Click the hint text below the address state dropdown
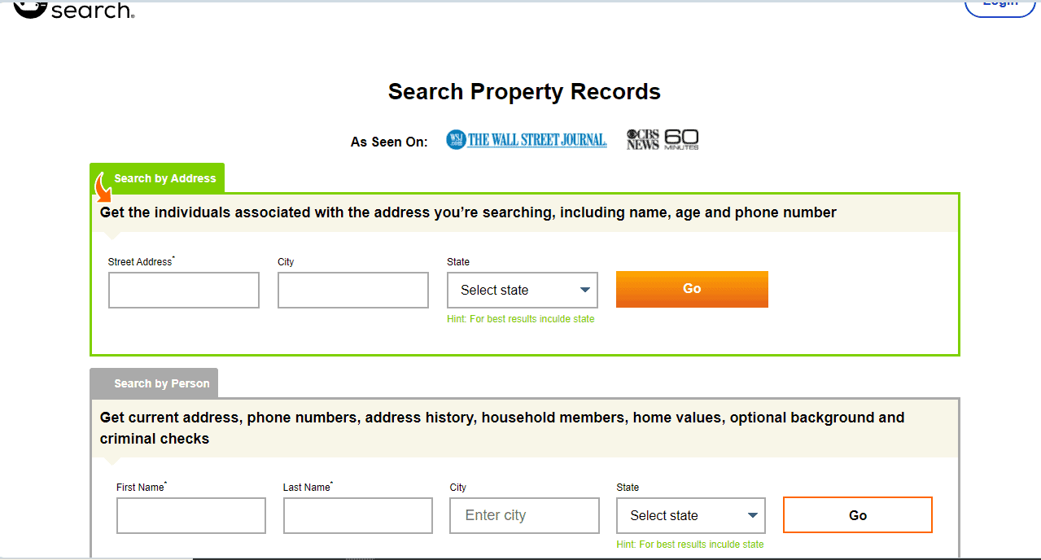This screenshot has height=560, width=1041. [522, 318]
